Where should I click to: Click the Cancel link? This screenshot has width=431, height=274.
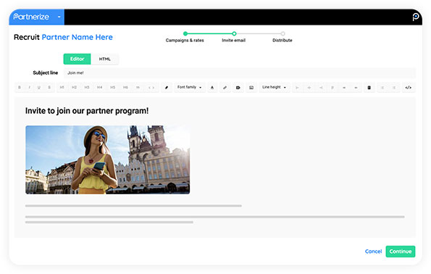tap(373, 252)
